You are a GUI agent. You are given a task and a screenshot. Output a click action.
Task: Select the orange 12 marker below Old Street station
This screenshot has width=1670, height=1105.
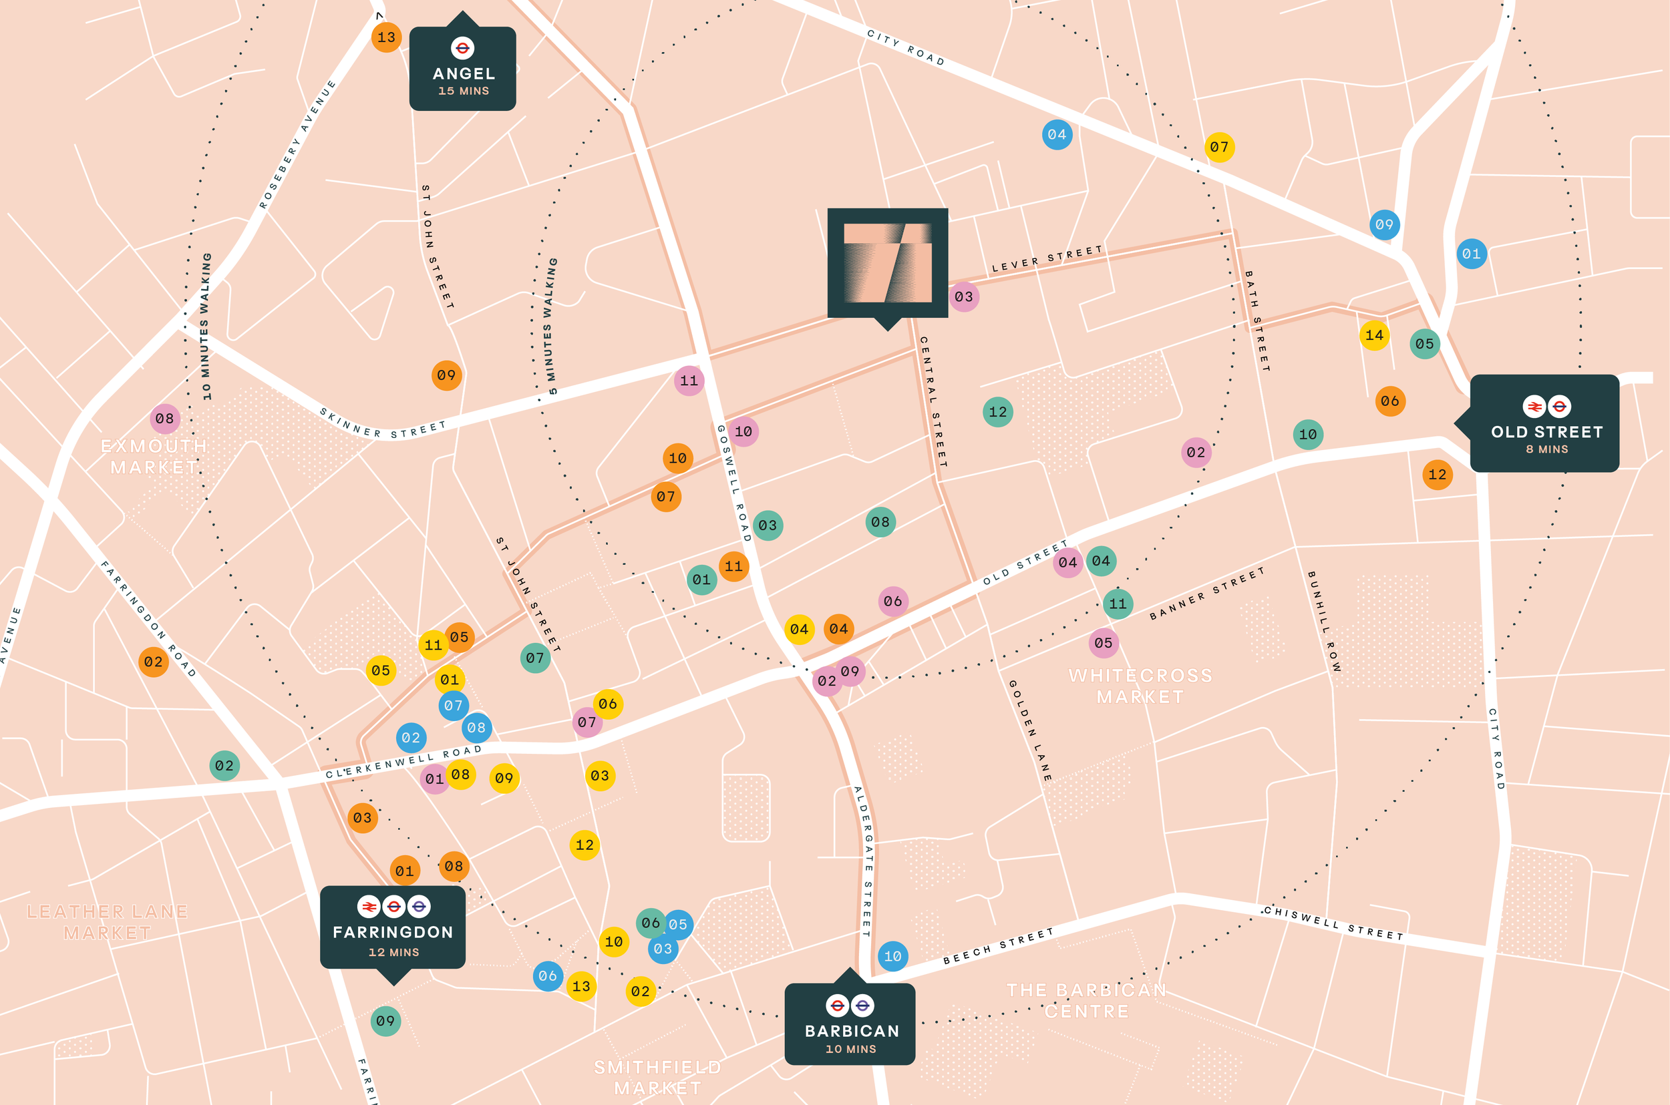click(x=1437, y=475)
